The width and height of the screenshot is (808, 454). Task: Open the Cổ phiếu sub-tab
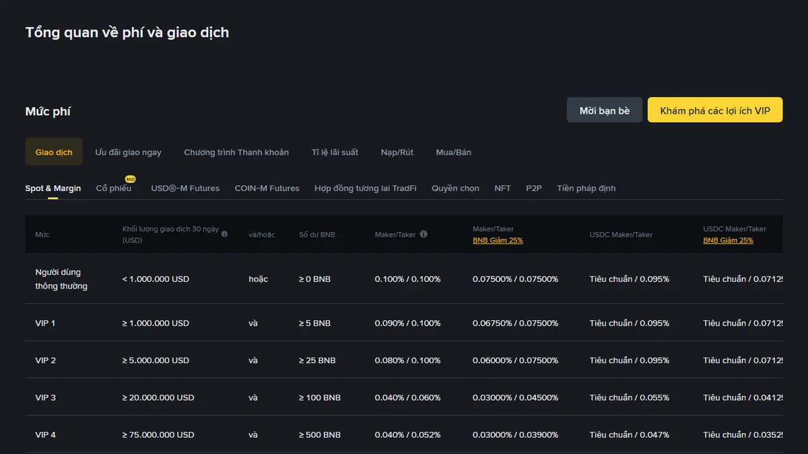[x=114, y=188]
